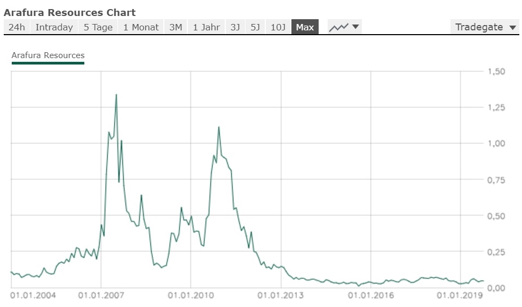Switch to the 10J range
Screen dimensions: 522x307
click(277, 27)
